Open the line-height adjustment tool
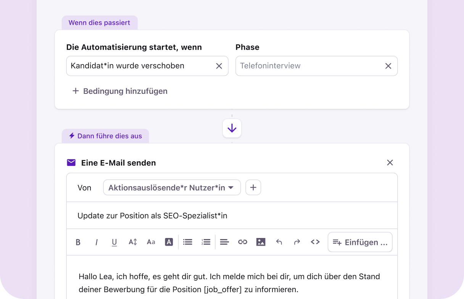Screen dimensions: 464x299 [x=132, y=242]
